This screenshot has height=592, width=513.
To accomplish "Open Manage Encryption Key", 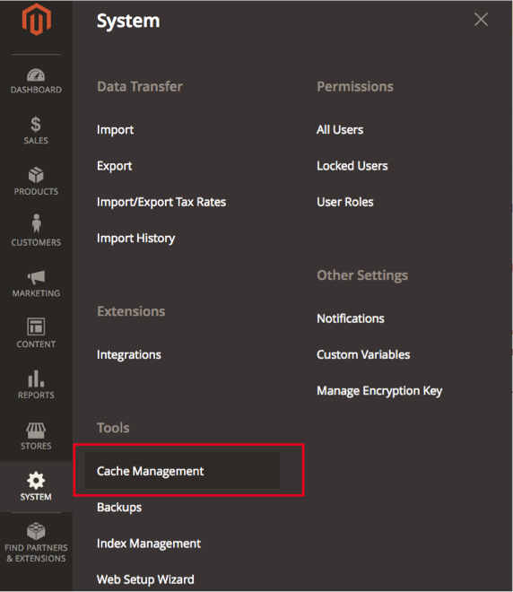I will pyautogui.click(x=379, y=391).
